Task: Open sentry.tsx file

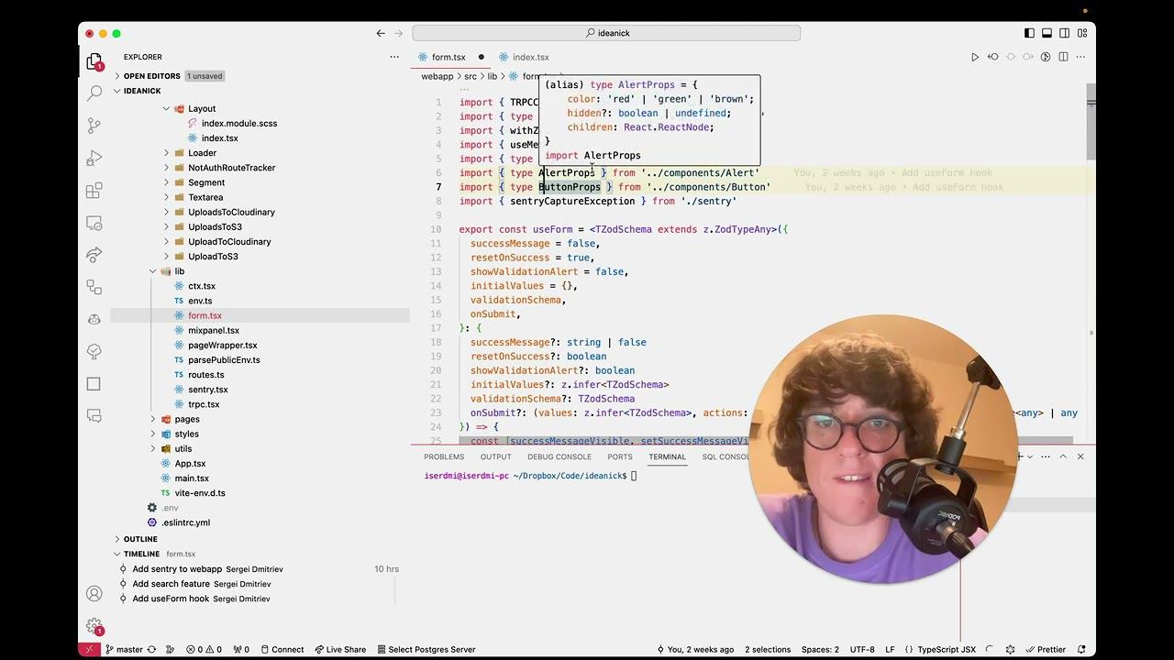Action: (260, 390)
